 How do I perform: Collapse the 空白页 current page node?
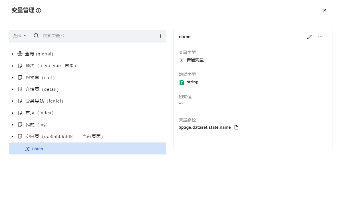click(x=13, y=136)
